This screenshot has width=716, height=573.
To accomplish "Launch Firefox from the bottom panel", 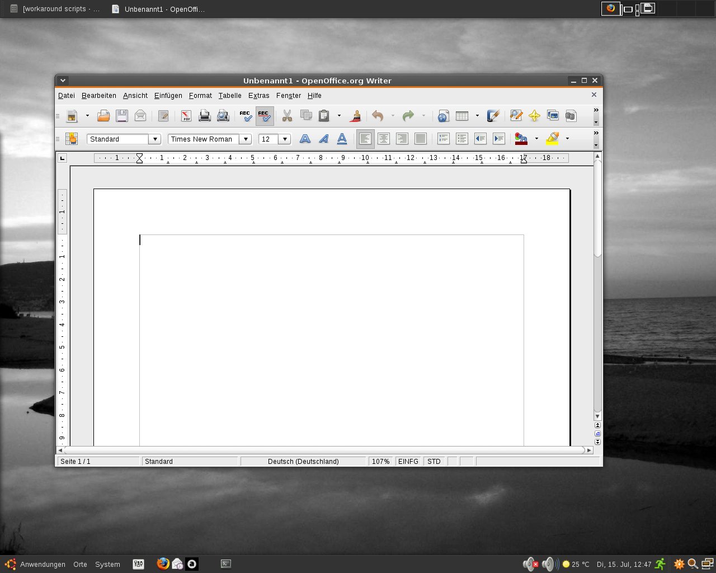I will click(163, 563).
